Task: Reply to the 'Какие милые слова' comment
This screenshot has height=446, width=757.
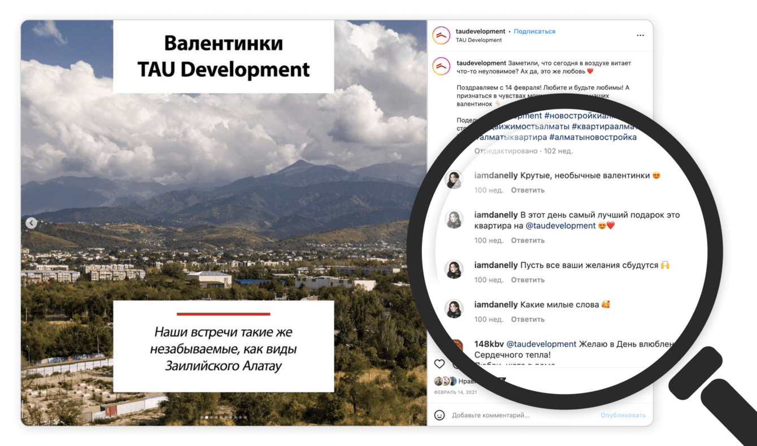Action: 528,320
